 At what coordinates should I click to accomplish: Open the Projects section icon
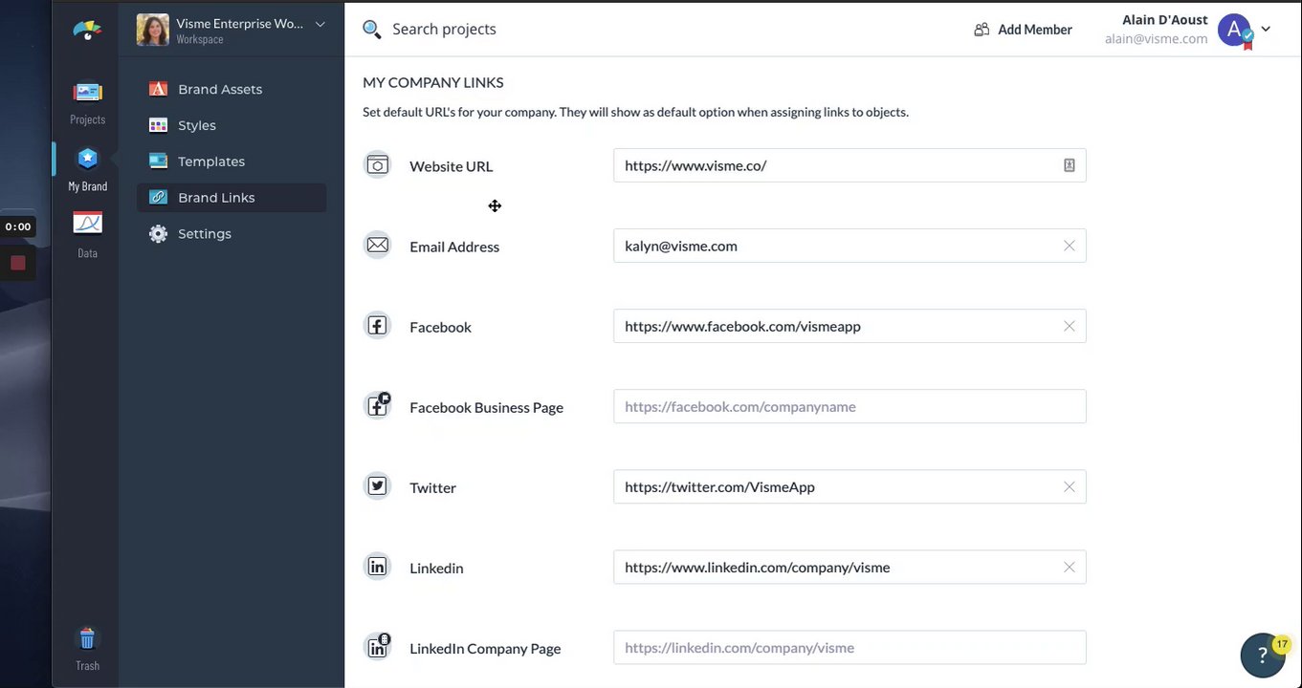tap(87, 94)
